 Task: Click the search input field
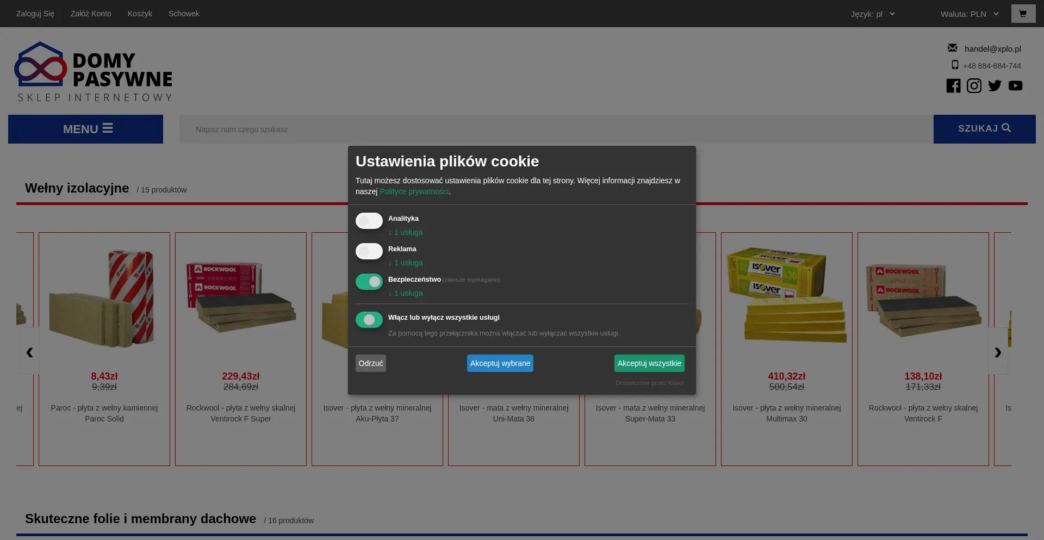pos(556,129)
